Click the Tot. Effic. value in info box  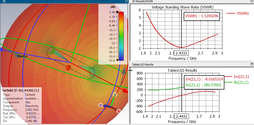coord(32,117)
